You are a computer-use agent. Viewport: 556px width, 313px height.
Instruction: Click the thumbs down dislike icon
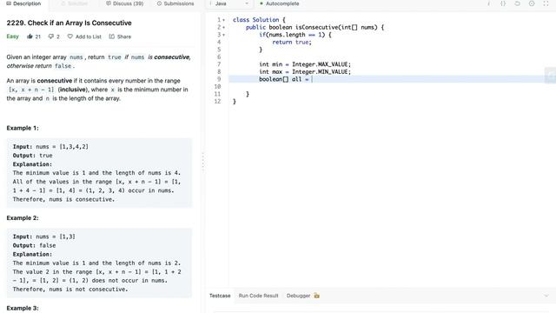point(50,37)
